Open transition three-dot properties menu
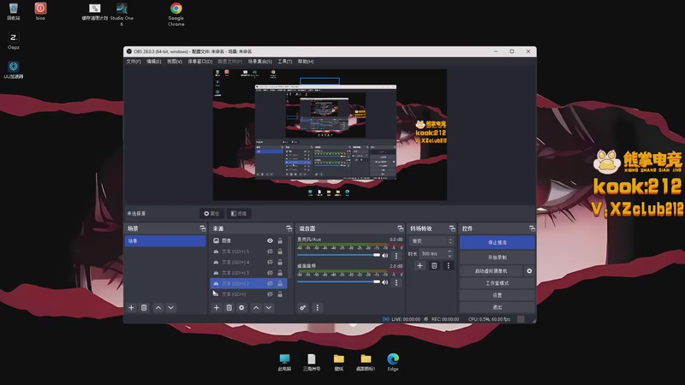Viewport: 685px width, 385px height. 448,265
